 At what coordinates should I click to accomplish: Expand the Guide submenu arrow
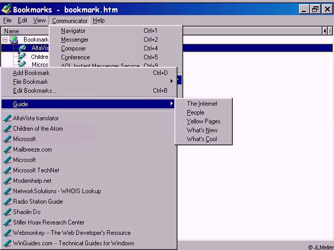point(172,104)
